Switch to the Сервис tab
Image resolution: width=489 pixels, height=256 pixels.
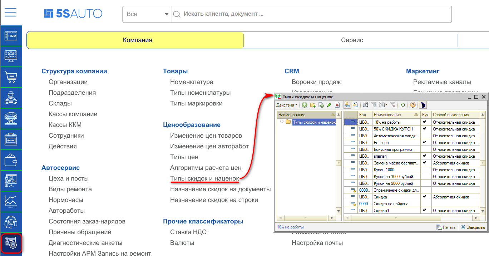pyautogui.click(x=352, y=40)
